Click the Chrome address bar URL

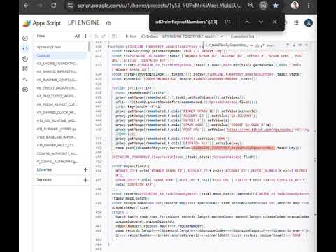tap(160, 6)
